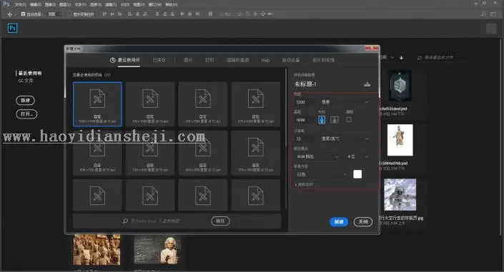Image resolution: width=504 pixels, height=272 pixels.
Task: Open the auto-select 图层 dropdown
Action: click(54, 14)
